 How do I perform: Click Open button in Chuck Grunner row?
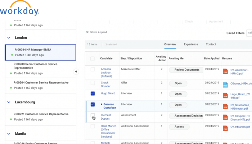(178, 84)
